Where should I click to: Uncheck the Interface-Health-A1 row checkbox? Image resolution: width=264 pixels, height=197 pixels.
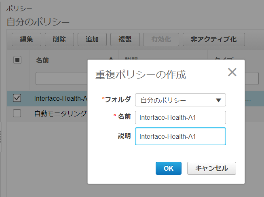coord(17,98)
